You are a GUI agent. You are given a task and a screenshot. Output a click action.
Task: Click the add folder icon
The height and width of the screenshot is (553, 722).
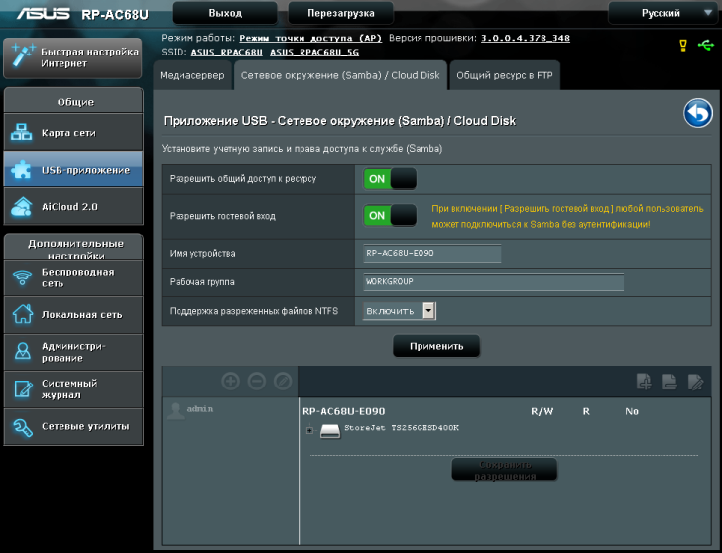point(644,382)
